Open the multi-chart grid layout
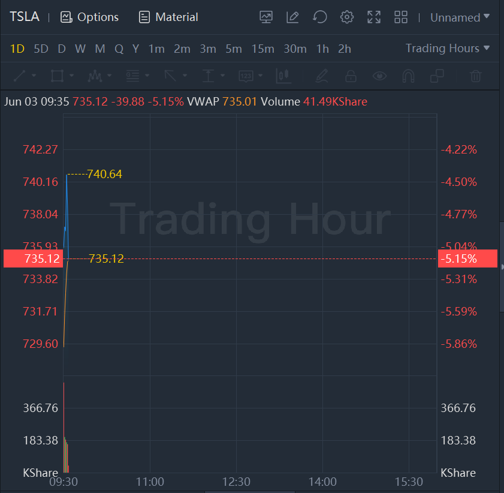This screenshot has width=504, height=493. tap(401, 17)
